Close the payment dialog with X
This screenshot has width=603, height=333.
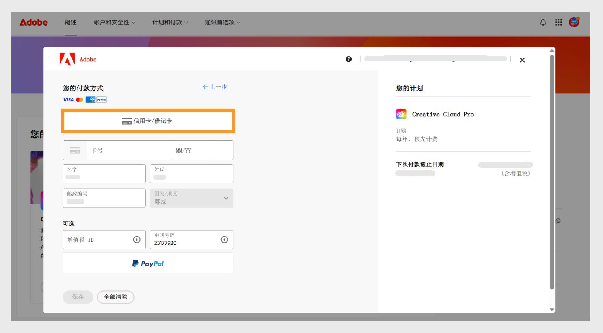(x=522, y=60)
